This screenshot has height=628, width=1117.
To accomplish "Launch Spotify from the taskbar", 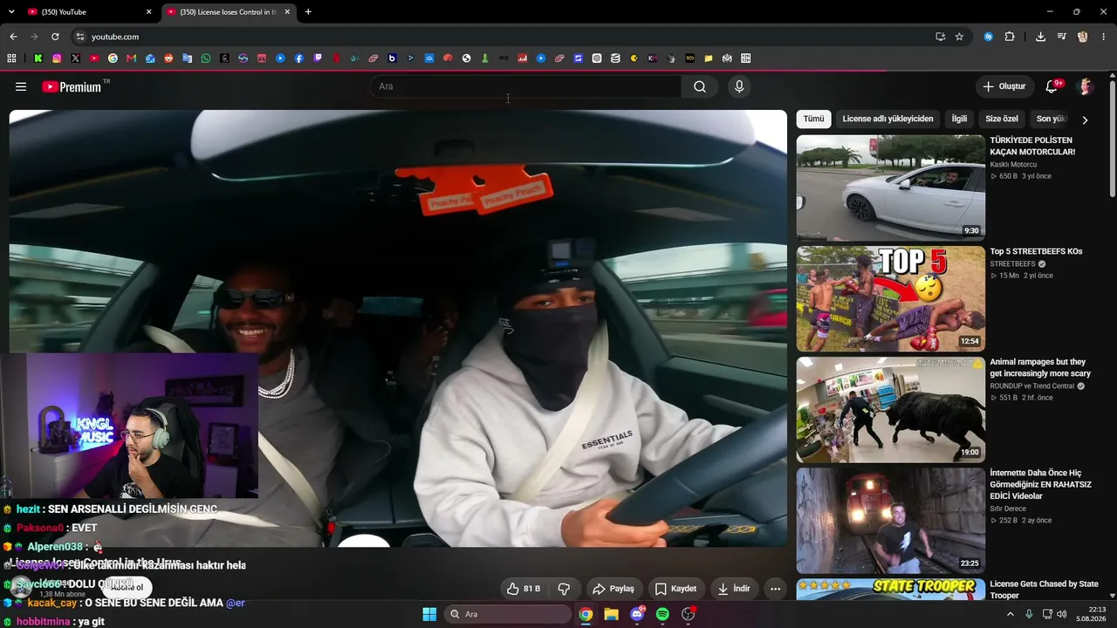I will pos(662,614).
